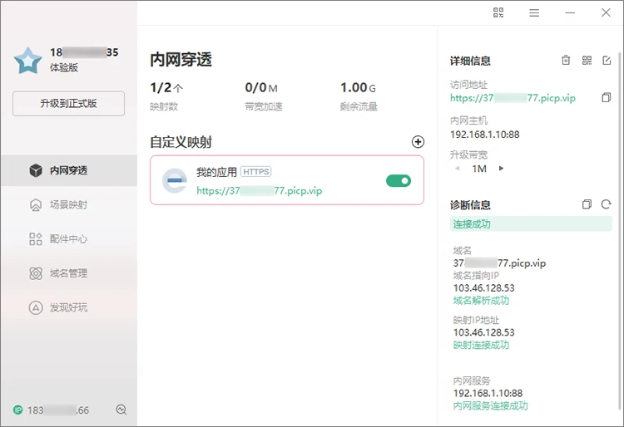This screenshot has height=427, width=624.
Task: Show the QR code in 详细信息 panel
Action: (587, 61)
